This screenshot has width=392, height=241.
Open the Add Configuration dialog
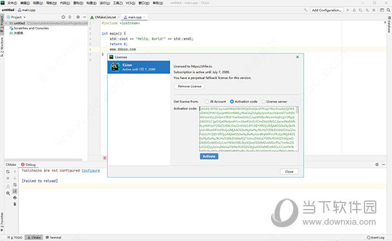327,10
